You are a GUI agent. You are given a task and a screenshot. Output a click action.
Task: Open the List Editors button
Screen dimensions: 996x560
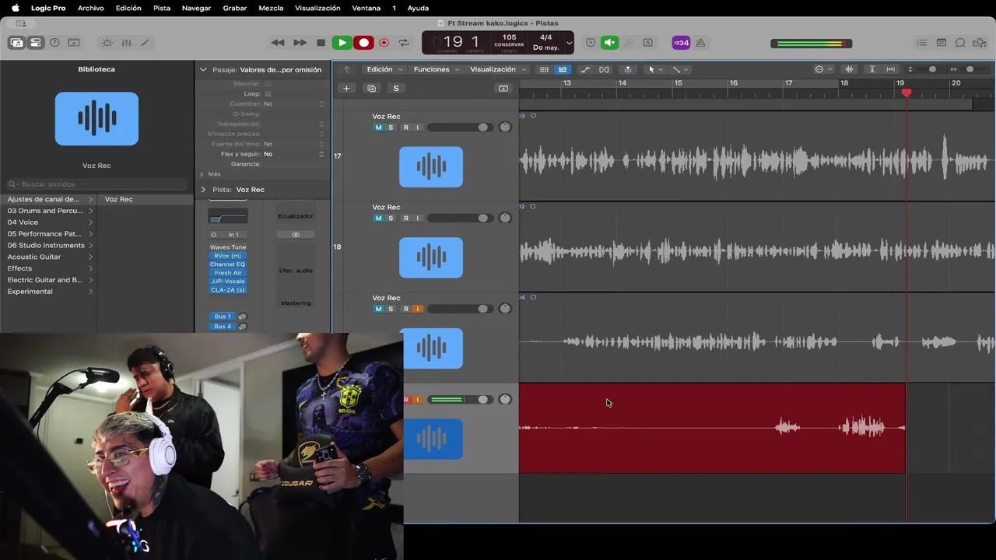tap(922, 43)
